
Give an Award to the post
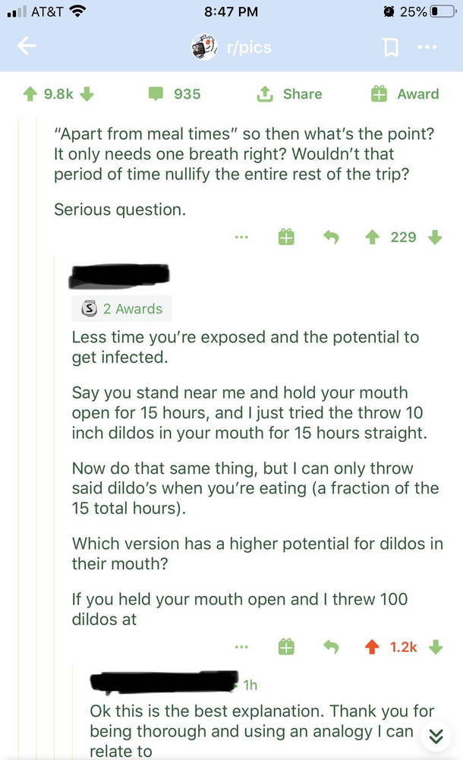405,93
